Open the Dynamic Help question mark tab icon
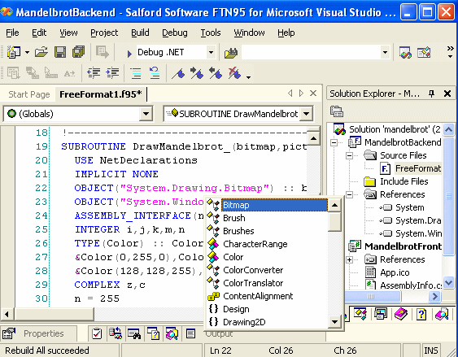The height and width of the screenshot is (357, 458). pos(421,315)
